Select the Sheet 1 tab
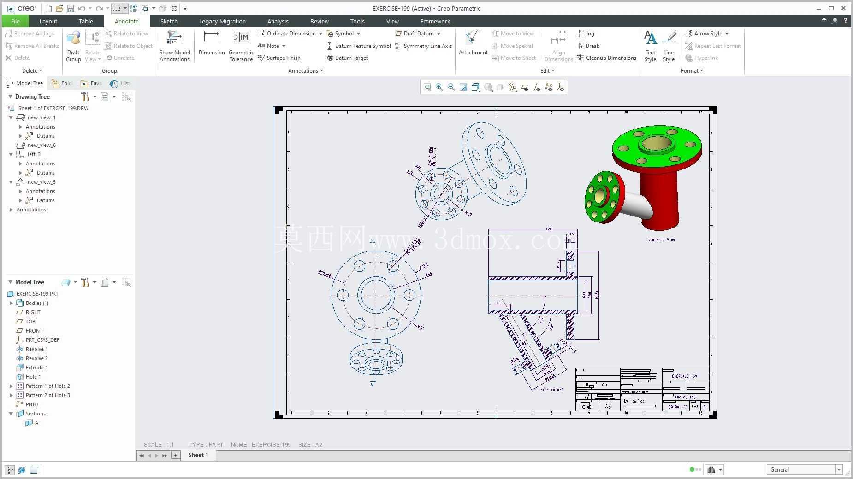The height and width of the screenshot is (479, 853). (198, 455)
